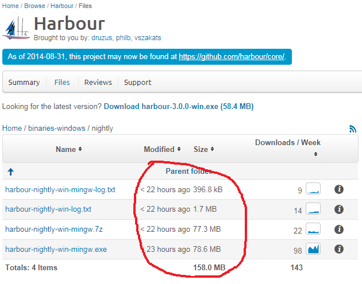Open the github.com/harbour/core link
This screenshot has width=362, height=284.
point(232,56)
